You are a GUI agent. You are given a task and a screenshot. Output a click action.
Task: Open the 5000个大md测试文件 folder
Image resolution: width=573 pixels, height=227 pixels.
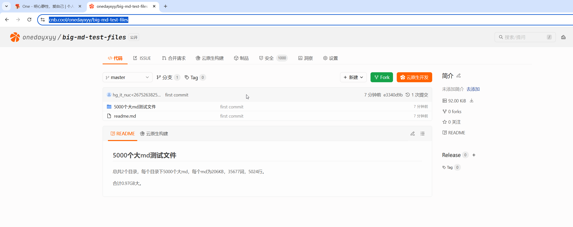point(135,107)
